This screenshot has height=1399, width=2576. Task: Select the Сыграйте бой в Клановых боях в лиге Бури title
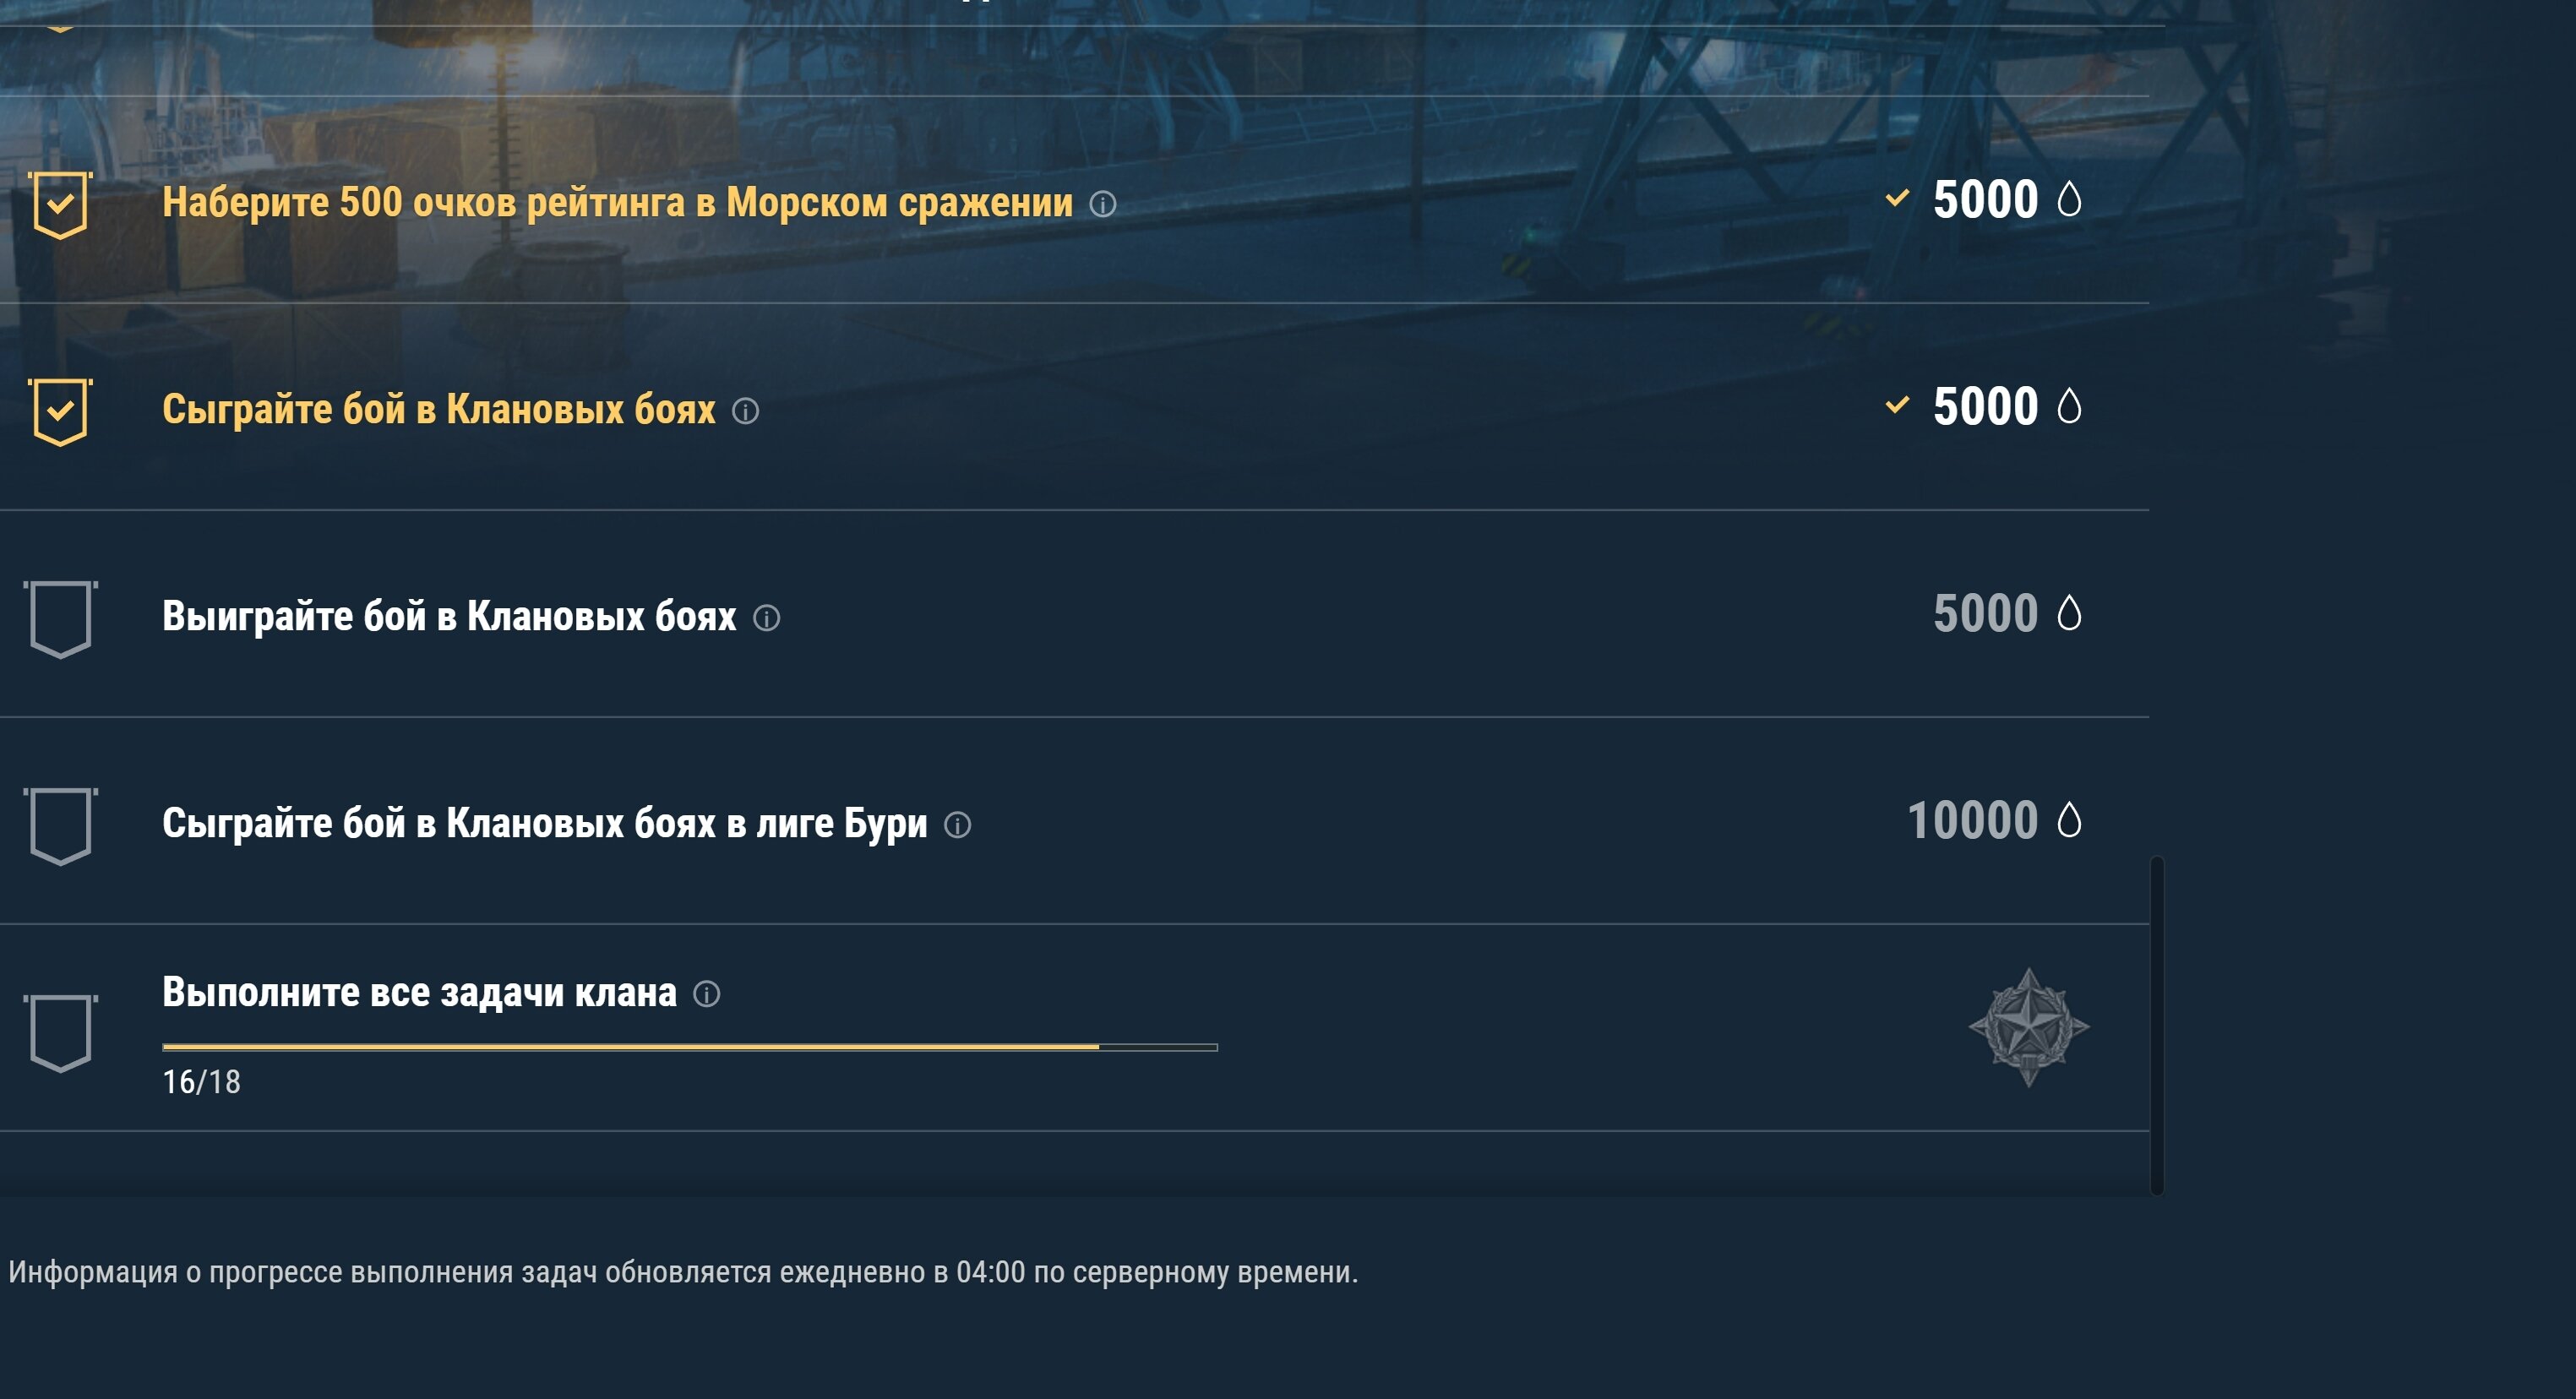(x=544, y=824)
